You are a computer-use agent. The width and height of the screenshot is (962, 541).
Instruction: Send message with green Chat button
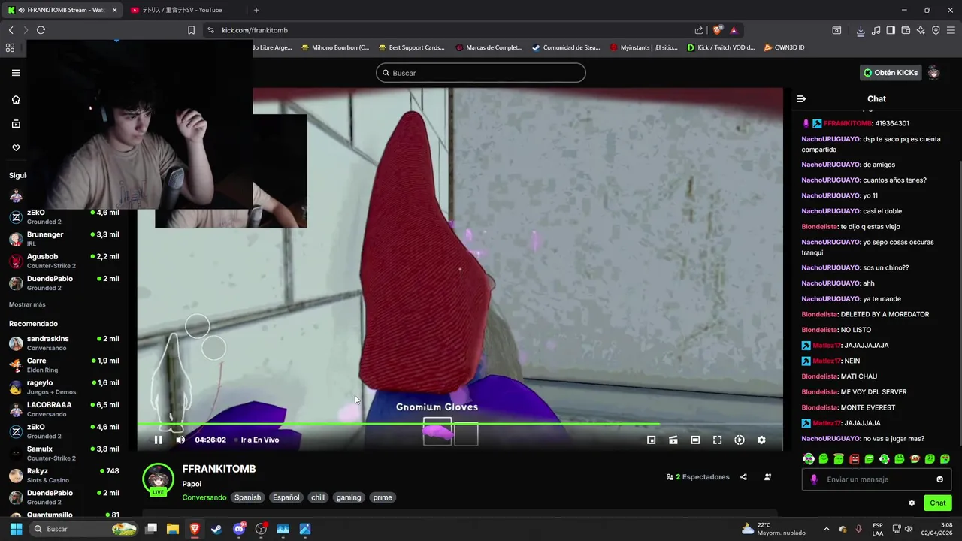coord(937,503)
